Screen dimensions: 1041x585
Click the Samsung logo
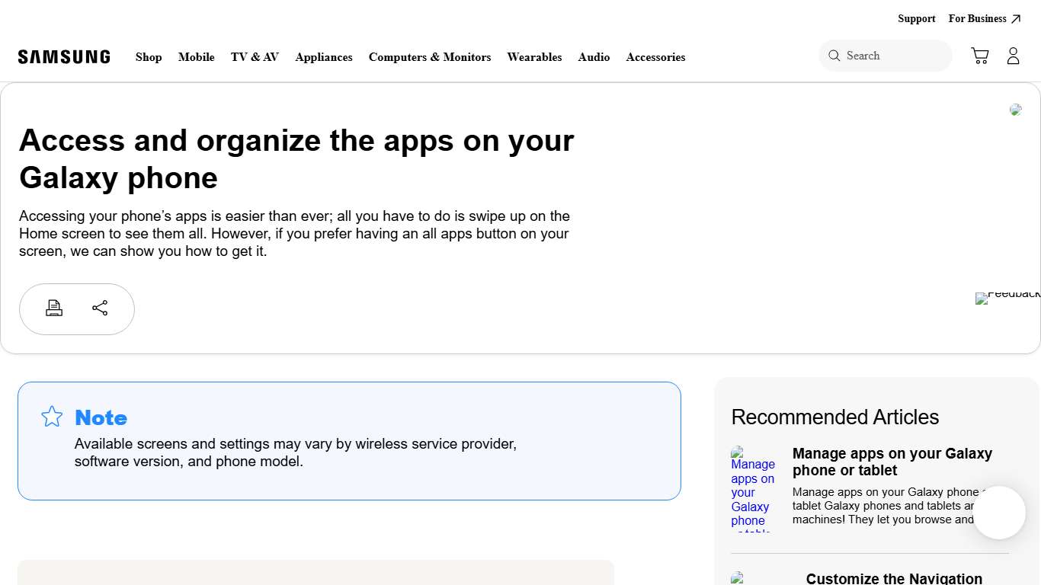point(64,56)
